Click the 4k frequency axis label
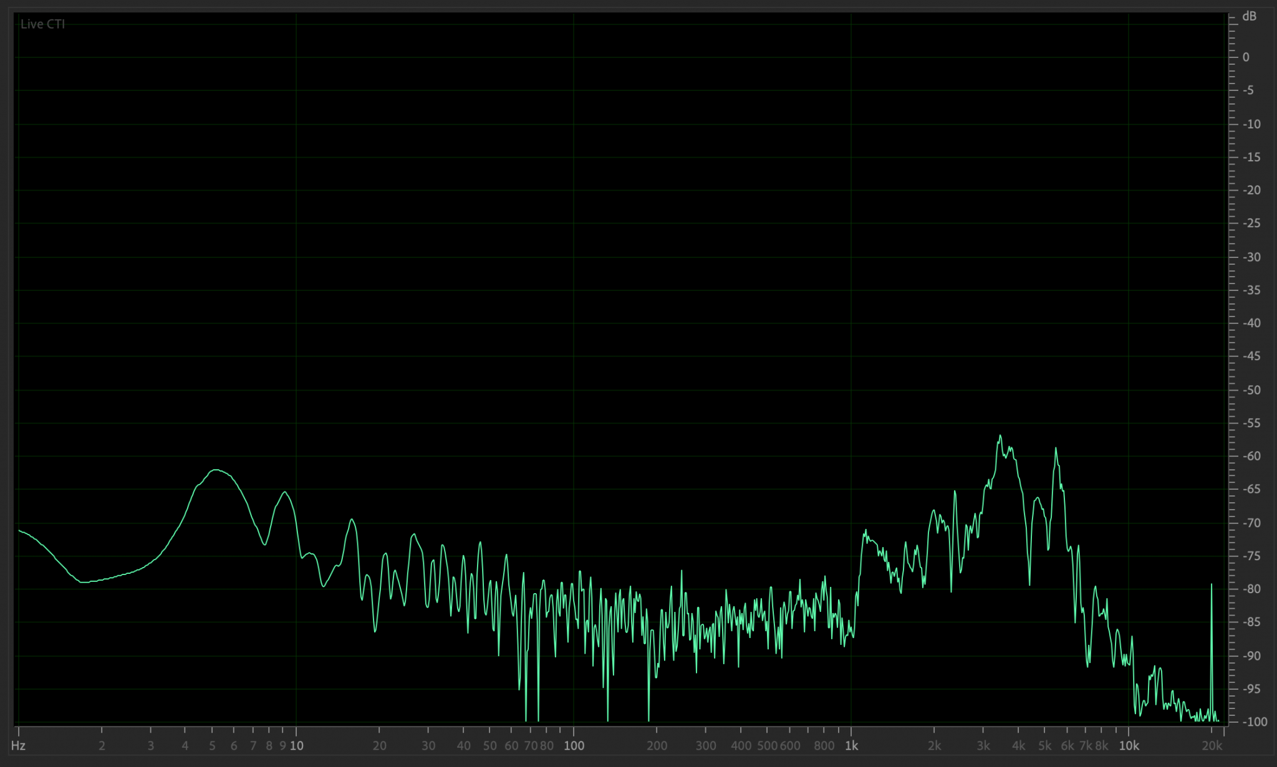1277x767 pixels. click(1018, 746)
